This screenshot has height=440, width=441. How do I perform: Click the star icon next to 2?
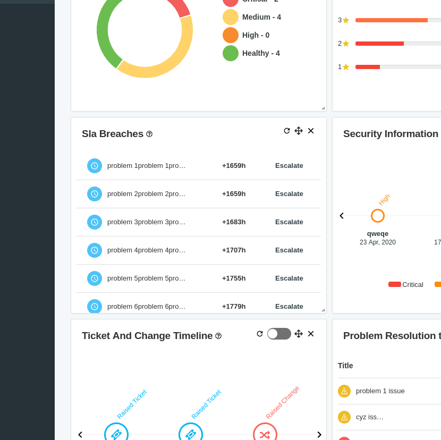(x=346, y=44)
